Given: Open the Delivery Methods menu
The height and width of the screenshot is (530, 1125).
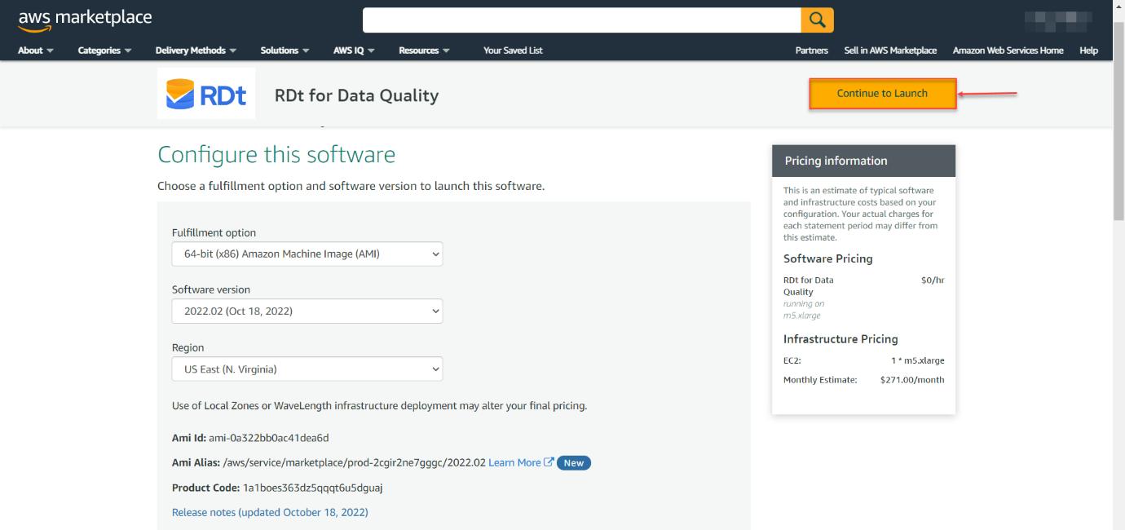Looking at the screenshot, I should pyautogui.click(x=196, y=51).
